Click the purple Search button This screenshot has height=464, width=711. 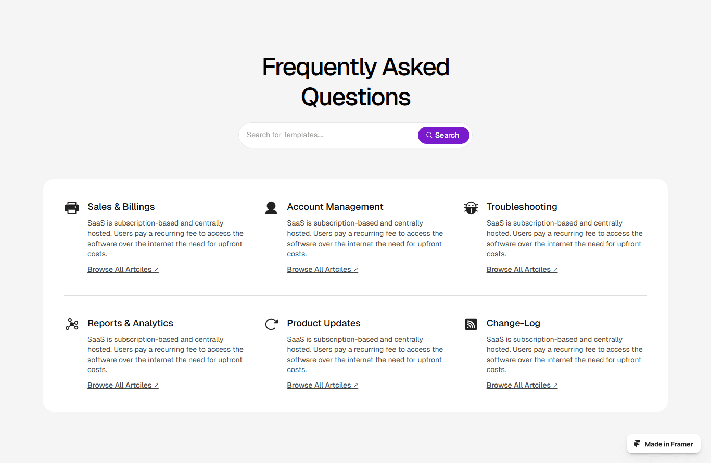[x=443, y=135]
